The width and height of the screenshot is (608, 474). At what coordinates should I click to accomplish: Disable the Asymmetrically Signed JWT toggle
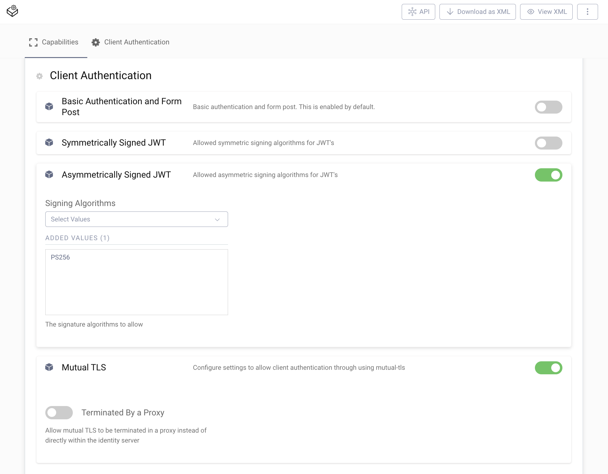coord(548,175)
